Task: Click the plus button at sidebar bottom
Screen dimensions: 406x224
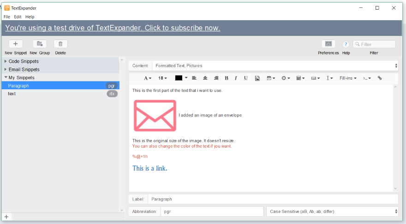Action: coord(6,217)
